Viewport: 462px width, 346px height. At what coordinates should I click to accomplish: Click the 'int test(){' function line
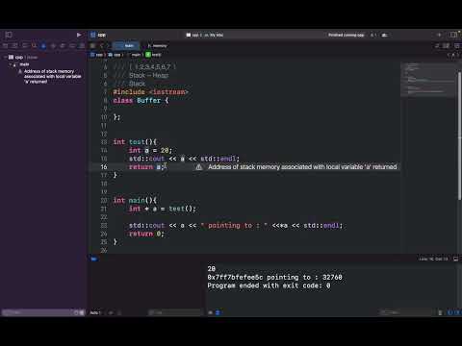click(x=135, y=142)
